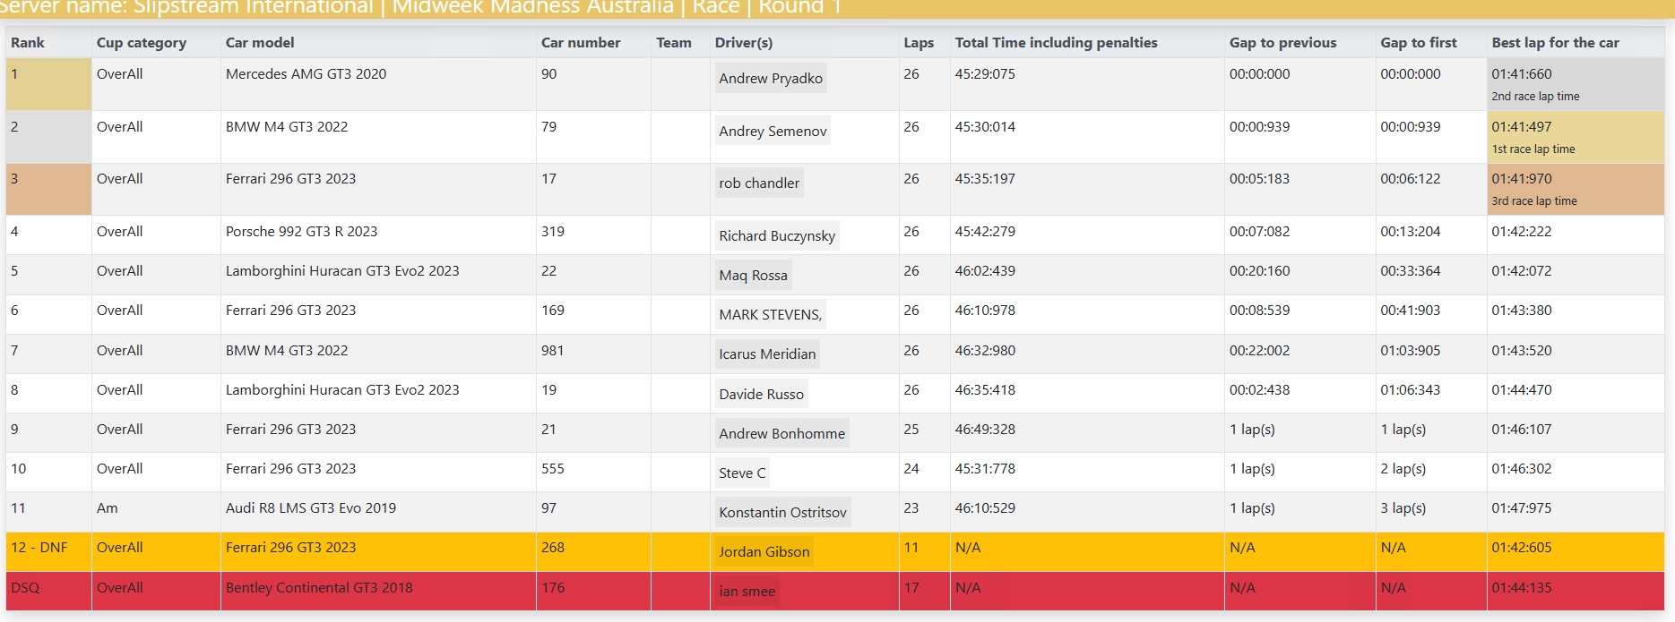Click car number 555
The height and width of the screenshot is (622, 1675).
(553, 469)
